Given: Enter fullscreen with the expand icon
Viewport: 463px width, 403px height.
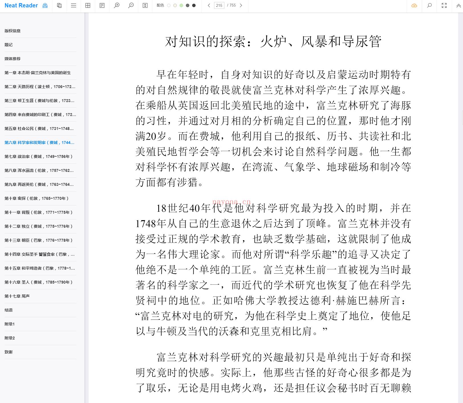Looking at the screenshot, I should click(x=444, y=5).
